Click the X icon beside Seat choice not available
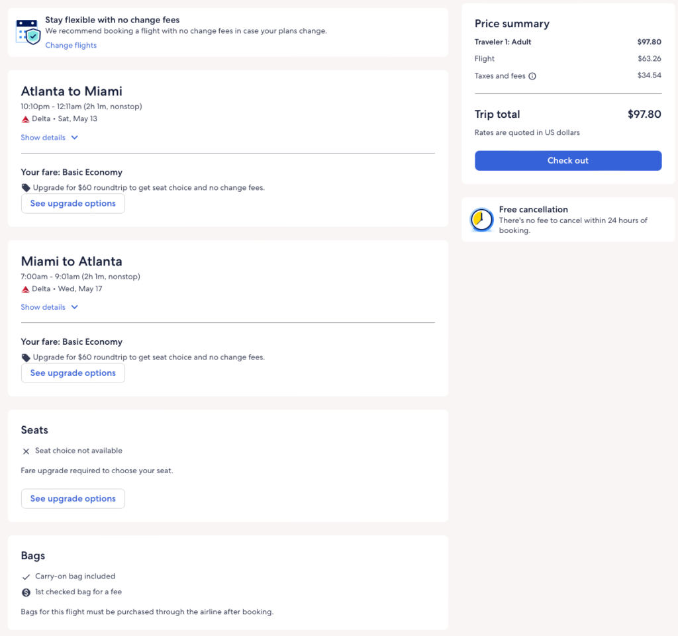Screen dimensions: 678x636 pyautogui.click(x=26, y=451)
